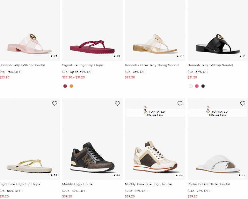Viewport: 248px width, 199px height.
Task: Click the Top Rated badge showing 85% five-star
Action: tap(218, 113)
